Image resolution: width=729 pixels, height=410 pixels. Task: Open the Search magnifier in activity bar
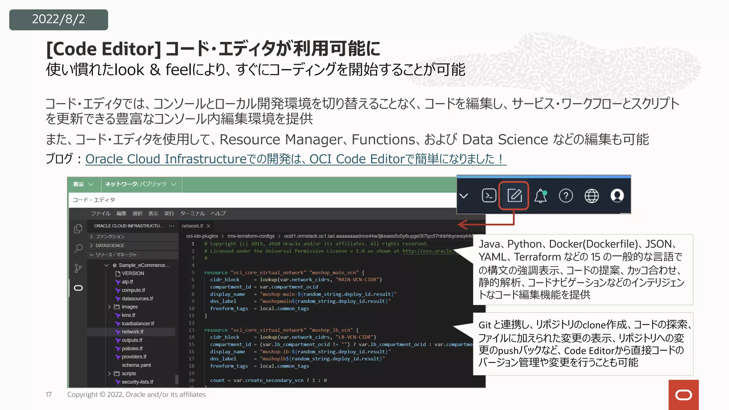(x=78, y=248)
